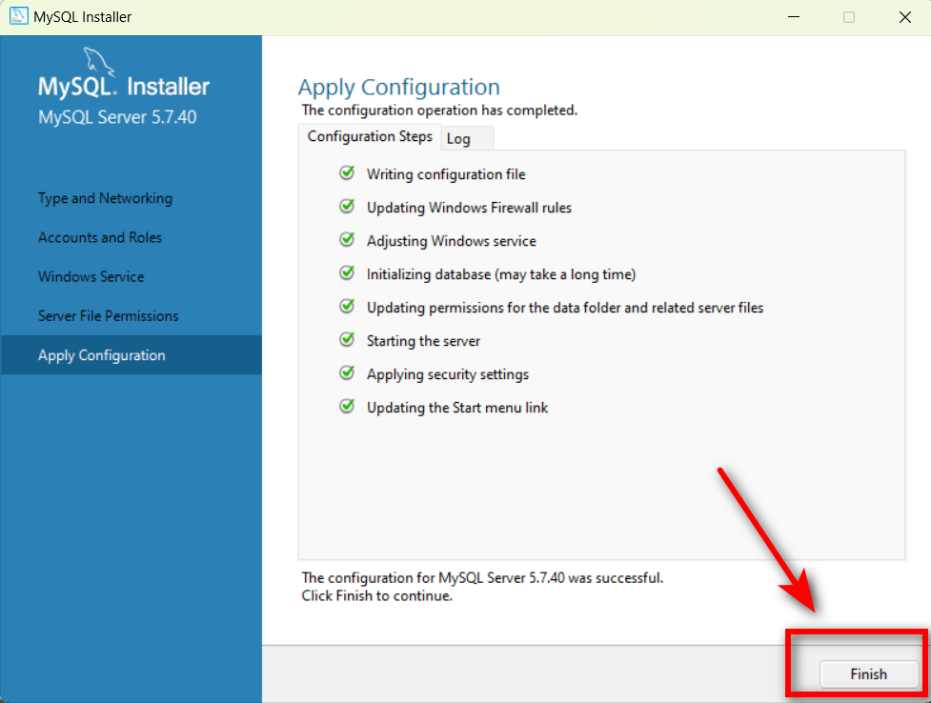Click 'Click Finish to continue.' text
Viewport: 931px width, 703px height.
click(x=377, y=595)
